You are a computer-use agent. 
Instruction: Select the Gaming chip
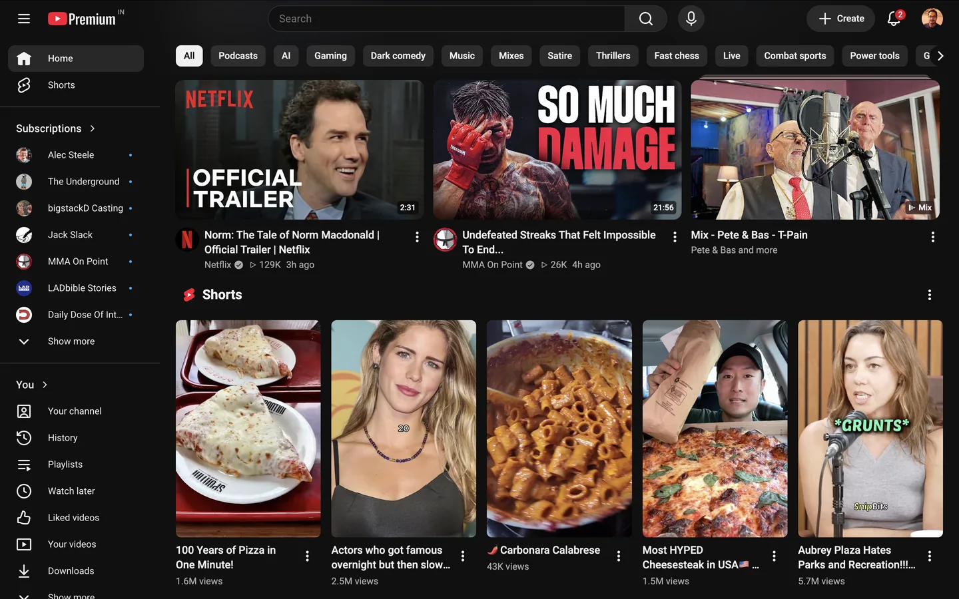pyautogui.click(x=330, y=56)
